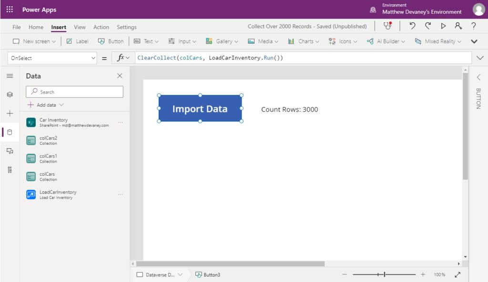Select the Data cylinder icon in sidebar
Image resolution: width=488 pixels, height=282 pixels.
tap(10, 132)
